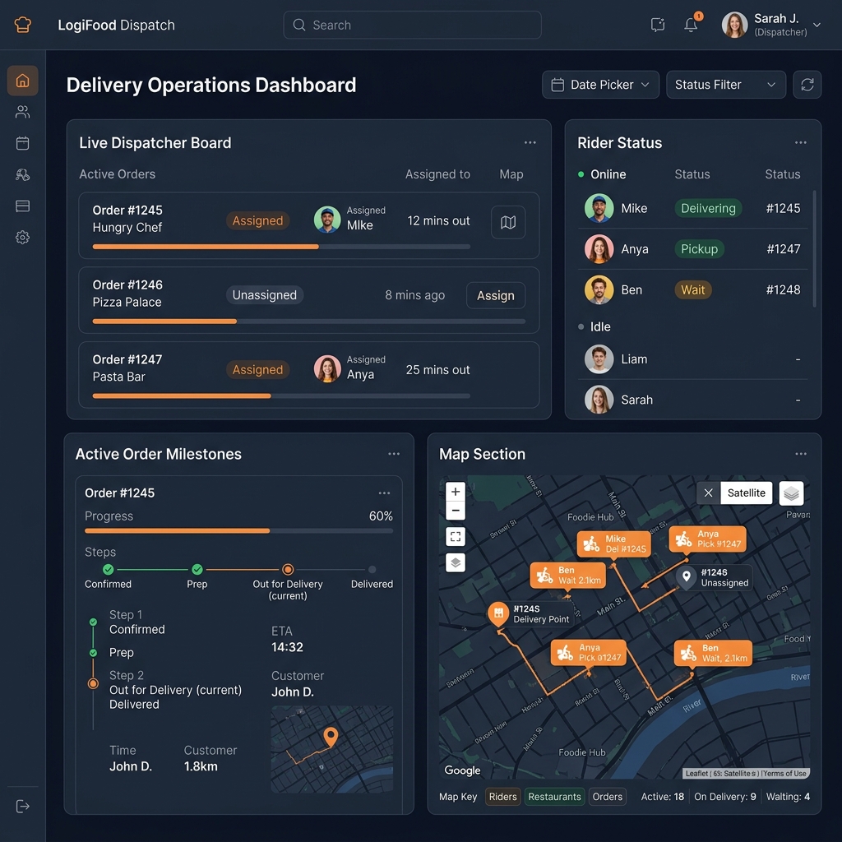Screen dimensions: 842x842
Task: Close the Satellite map control
Action: (x=708, y=493)
